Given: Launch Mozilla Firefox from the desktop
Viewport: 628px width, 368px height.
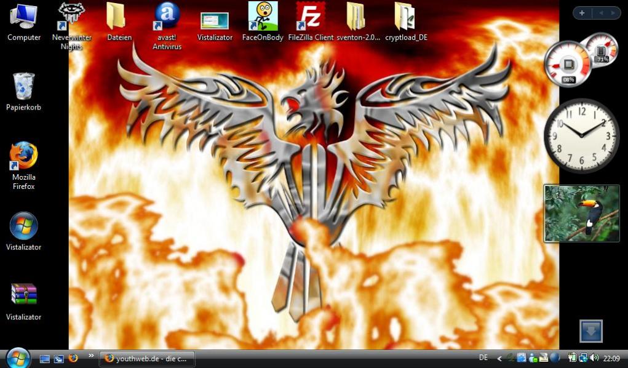Looking at the screenshot, I should [x=23, y=156].
